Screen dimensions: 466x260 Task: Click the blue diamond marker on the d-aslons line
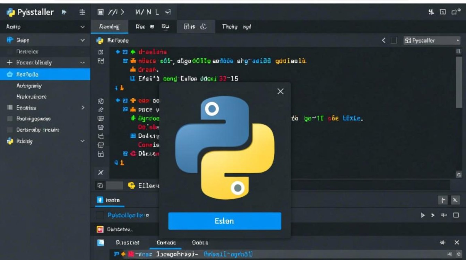(118, 52)
